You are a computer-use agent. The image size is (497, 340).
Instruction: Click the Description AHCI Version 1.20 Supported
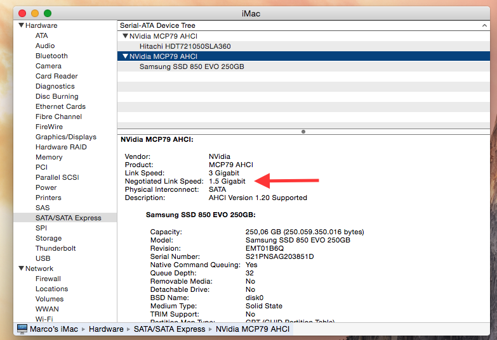coord(258,198)
